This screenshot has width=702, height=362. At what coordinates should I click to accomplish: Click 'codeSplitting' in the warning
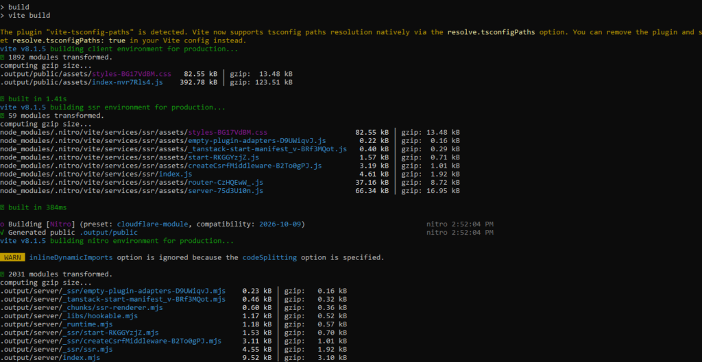pos(269,257)
